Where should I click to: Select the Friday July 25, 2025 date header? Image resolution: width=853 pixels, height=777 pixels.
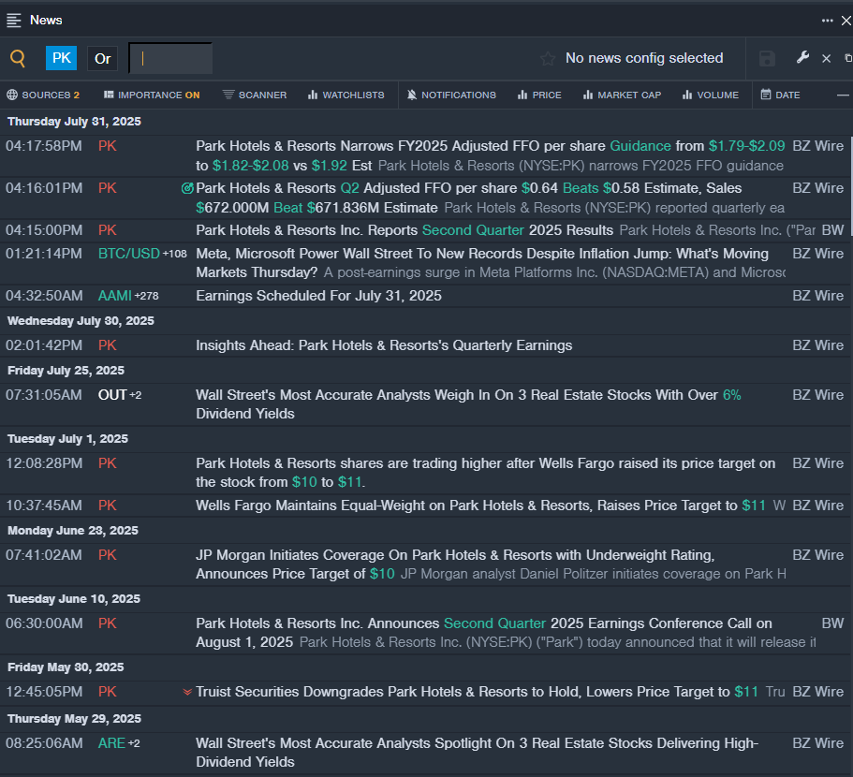66,371
